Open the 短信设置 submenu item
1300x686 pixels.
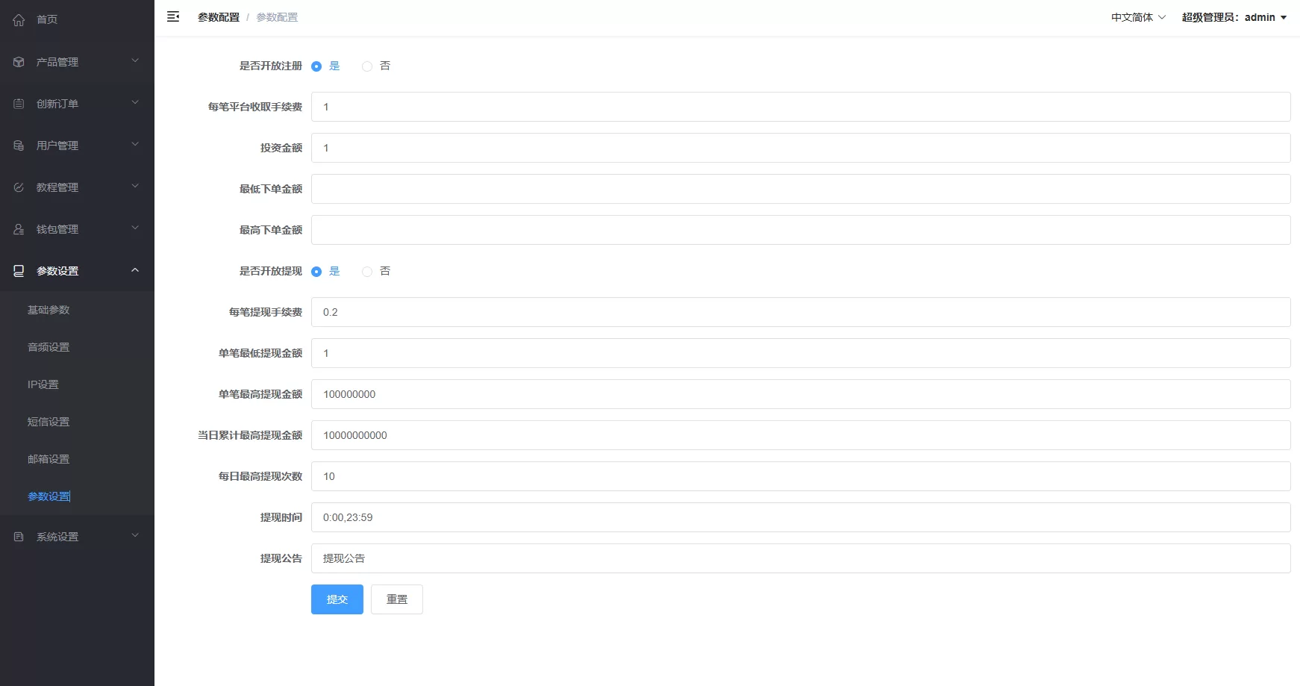point(49,422)
